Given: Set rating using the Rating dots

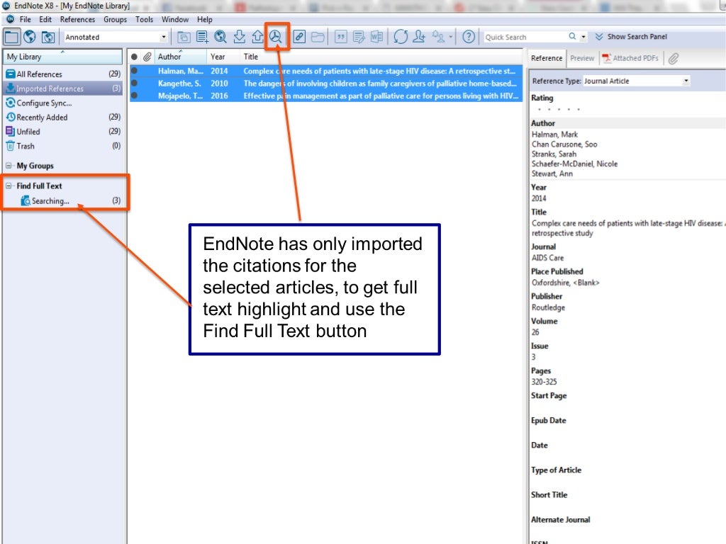Looking at the screenshot, I should [x=559, y=110].
